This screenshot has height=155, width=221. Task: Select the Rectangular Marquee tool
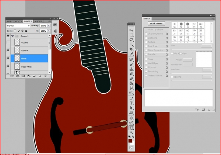[131, 35]
